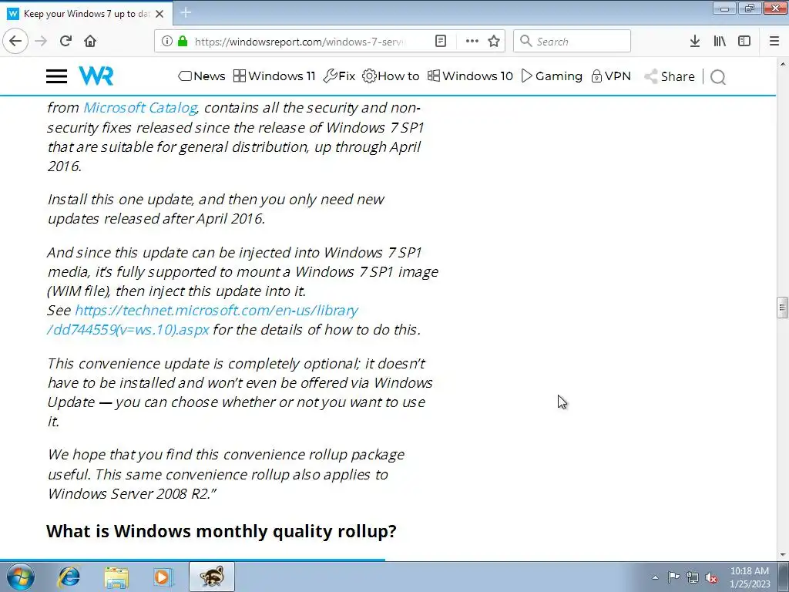
Task: Open WindowsReport site hamburger menu
Action: pos(56,76)
